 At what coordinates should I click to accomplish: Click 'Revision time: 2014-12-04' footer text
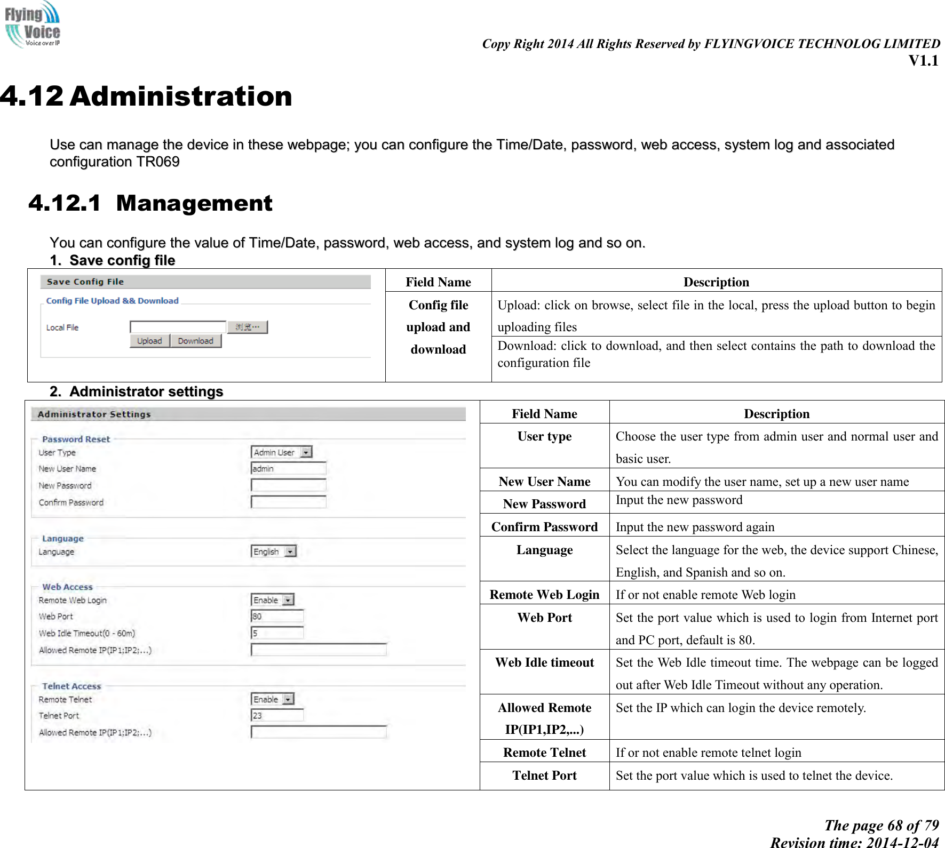[854, 842]
